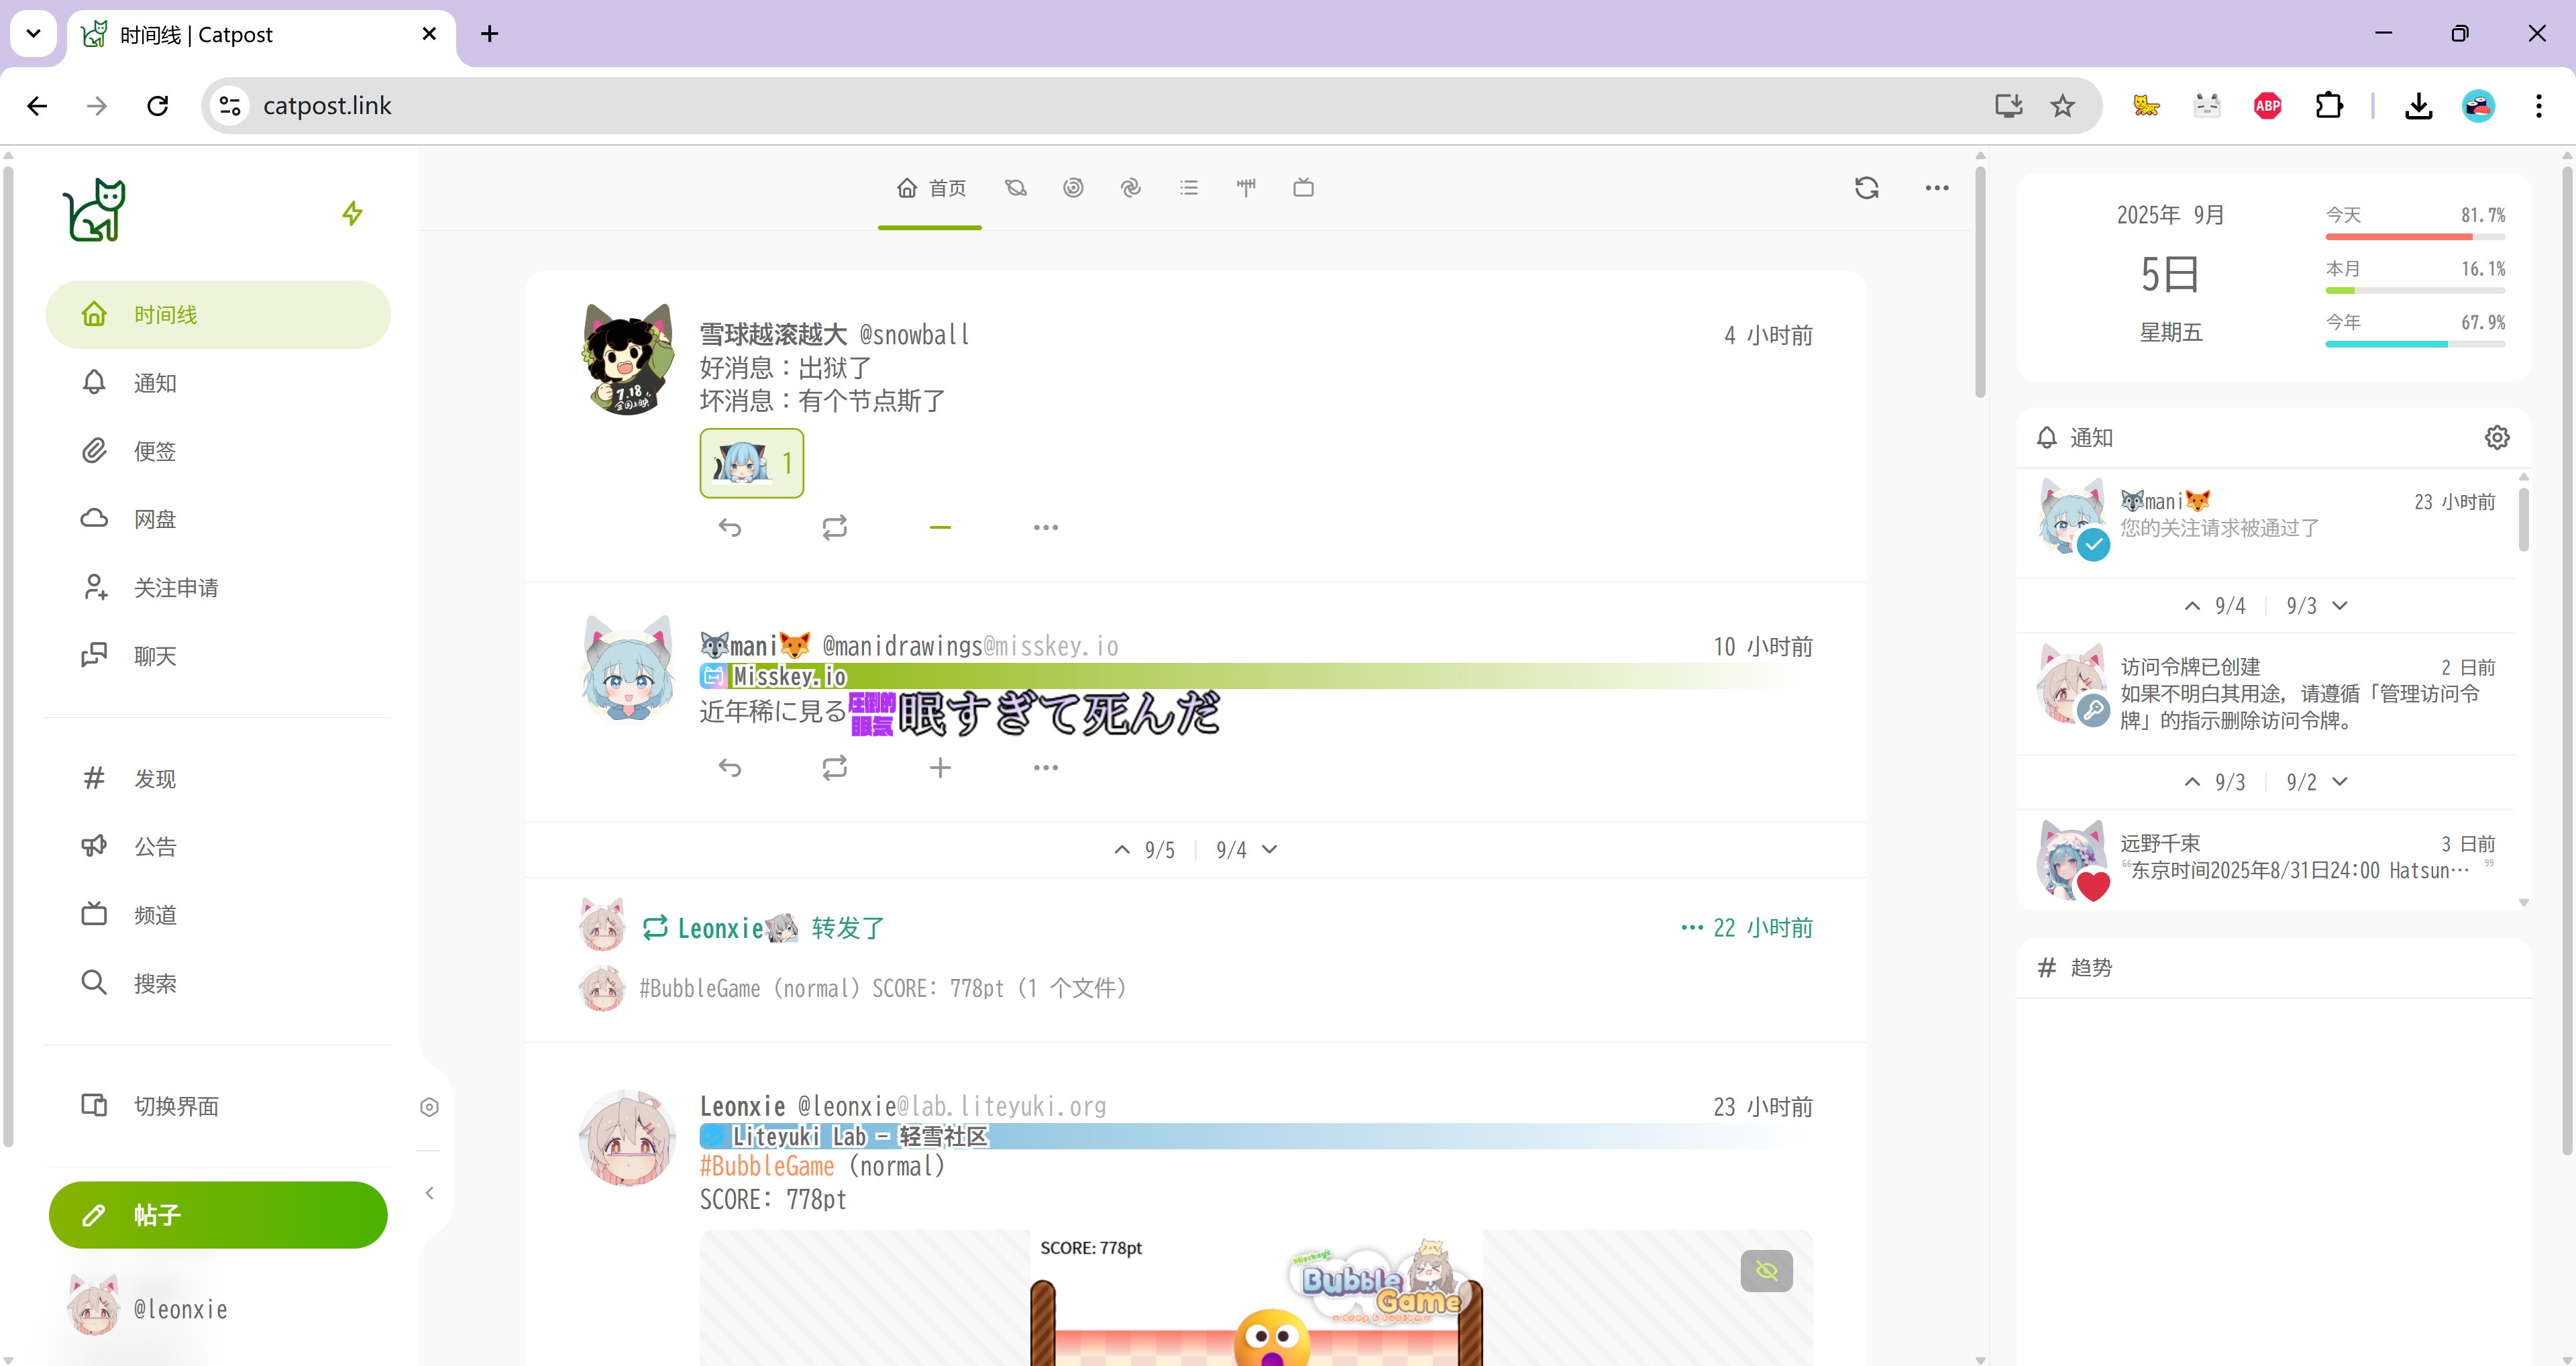
Task: Hide the BubbleGame image with eye icon
Action: coord(1766,1270)
